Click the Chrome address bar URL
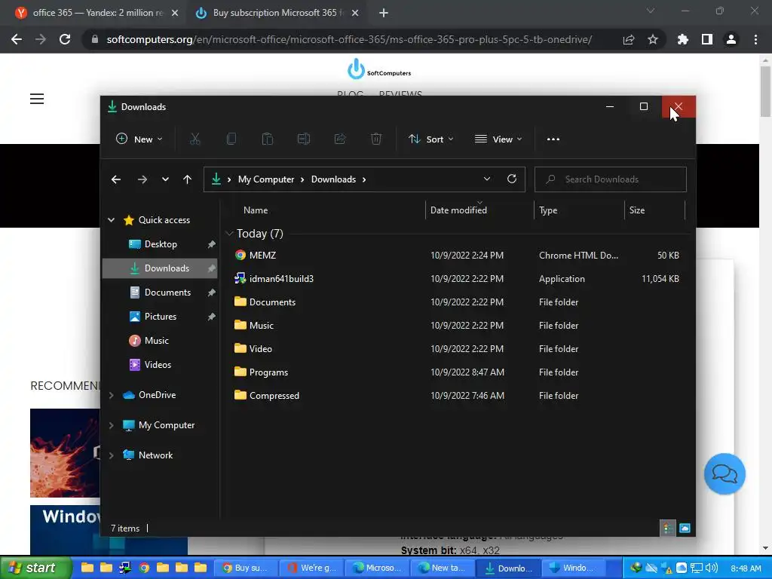The height and width of the screenshot is (579, 772). pyautogui.click(x=349, y=39)
